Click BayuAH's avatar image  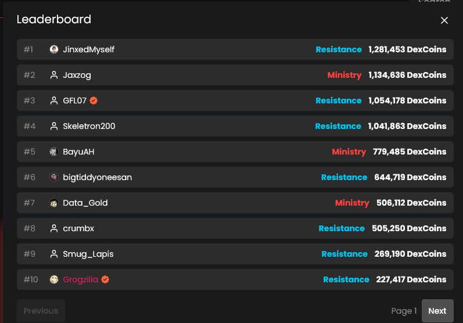[x=54, y=152]
